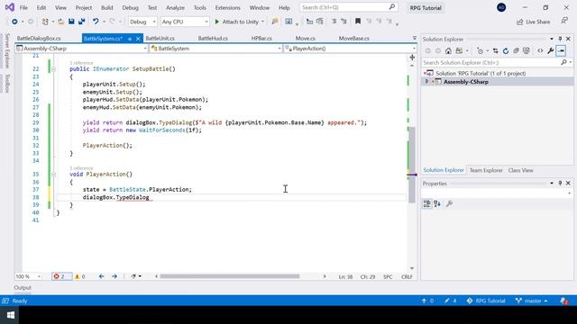Toggle the Preview Selected Items icon

pyautogui.click(x=561, y=51)
